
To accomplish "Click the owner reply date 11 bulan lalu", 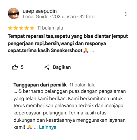I will [x=82, y=85].
